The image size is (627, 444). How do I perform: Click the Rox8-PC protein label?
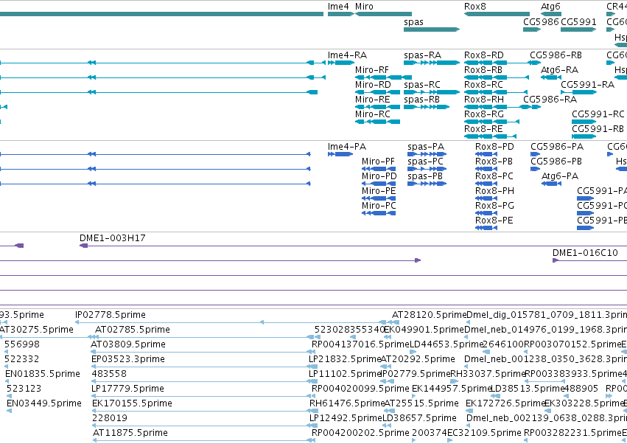[x=494, y=176]
